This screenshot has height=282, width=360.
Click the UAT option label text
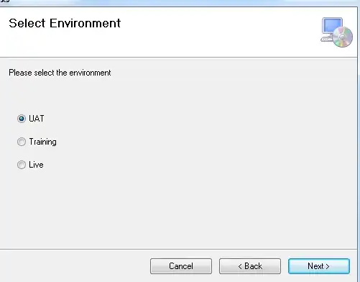(37, 119)
